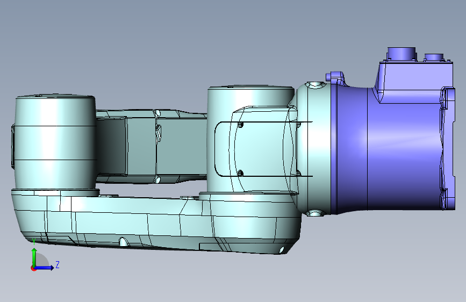Click the green Y axis arrow of the triad
The width and height of the screenshot is (466, 302).
[34, 257]
